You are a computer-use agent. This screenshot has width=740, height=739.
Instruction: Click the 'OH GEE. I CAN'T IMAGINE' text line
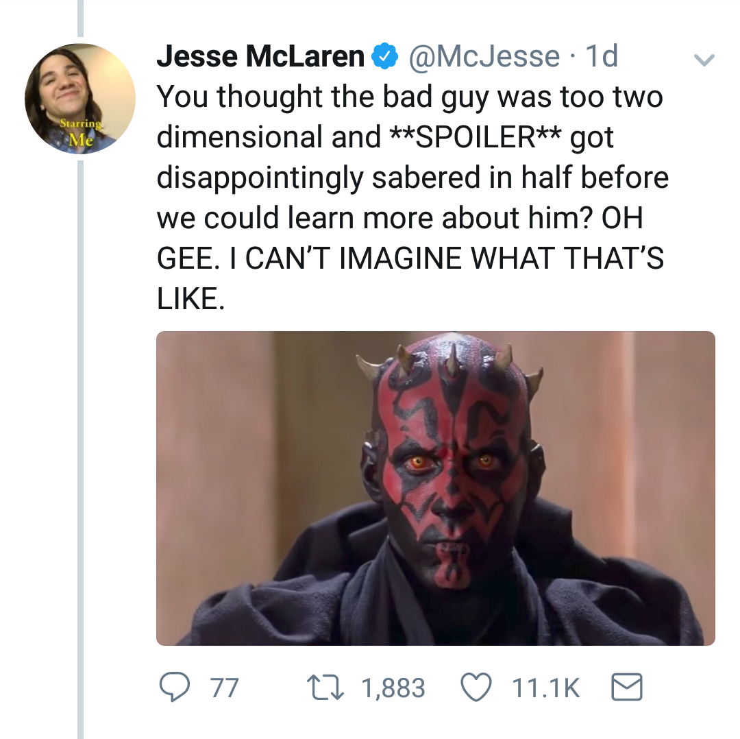point(410,258)
